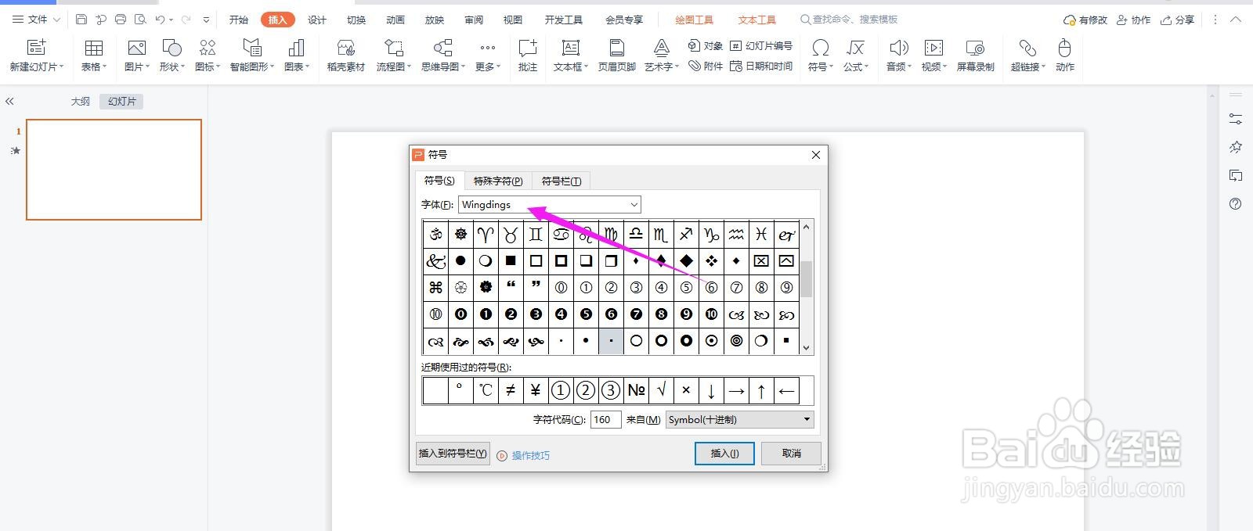Click 插入到符号栏 button
This screenshot has width=1253, height=531.
453,454
